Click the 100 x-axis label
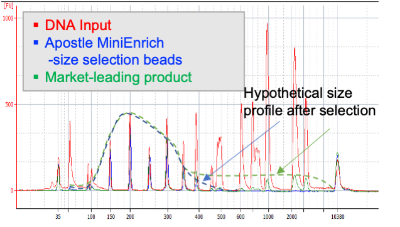 (x=91, y=217)
